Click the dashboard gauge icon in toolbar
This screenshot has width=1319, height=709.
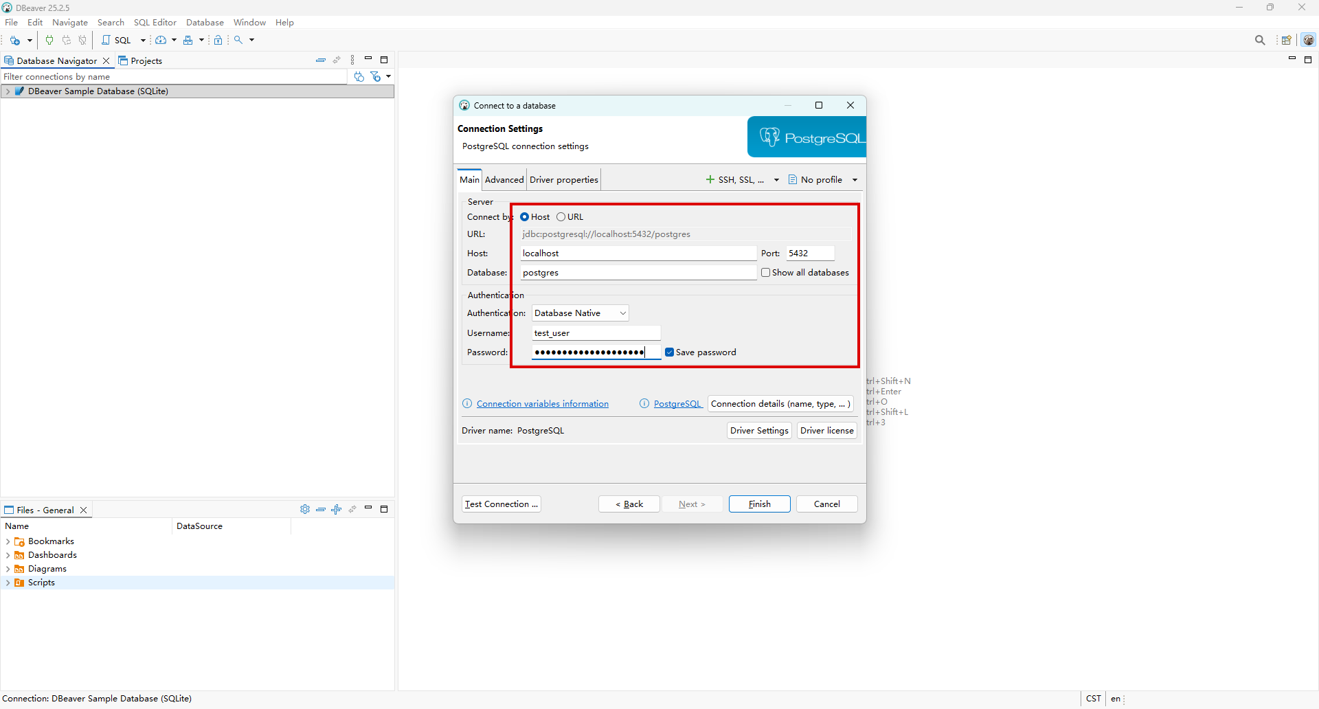click(x=161, y=40)
